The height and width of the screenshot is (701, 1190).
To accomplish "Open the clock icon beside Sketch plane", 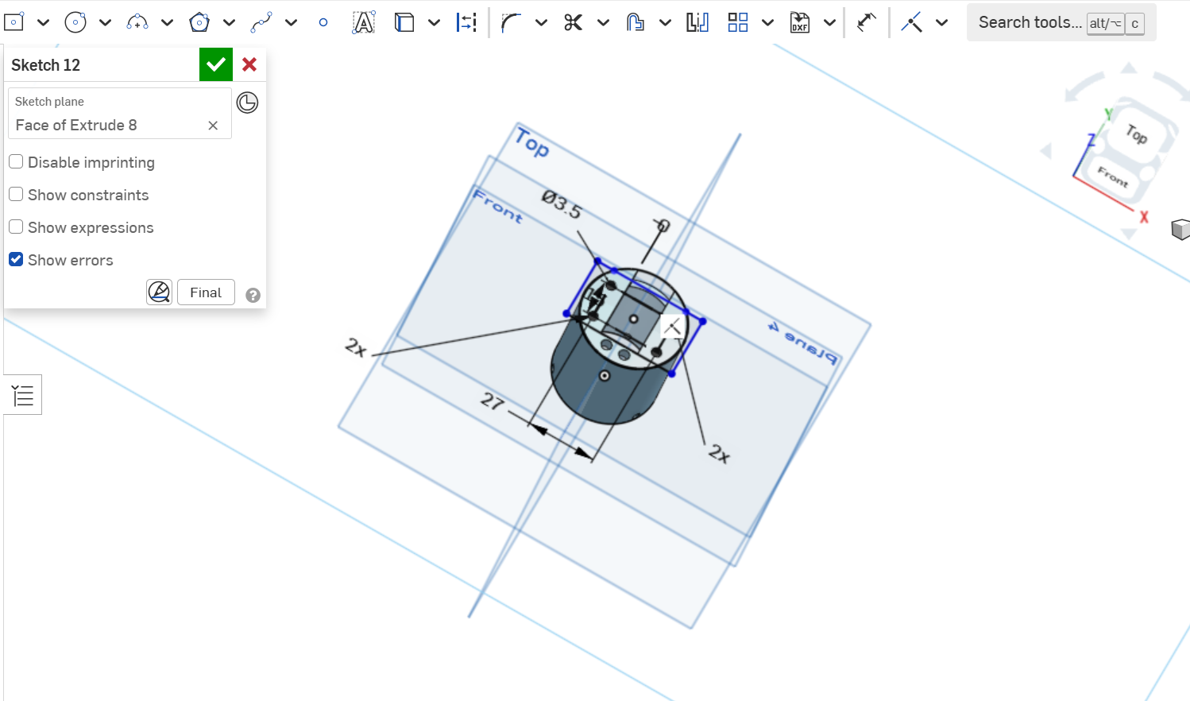I will point(248,103).
